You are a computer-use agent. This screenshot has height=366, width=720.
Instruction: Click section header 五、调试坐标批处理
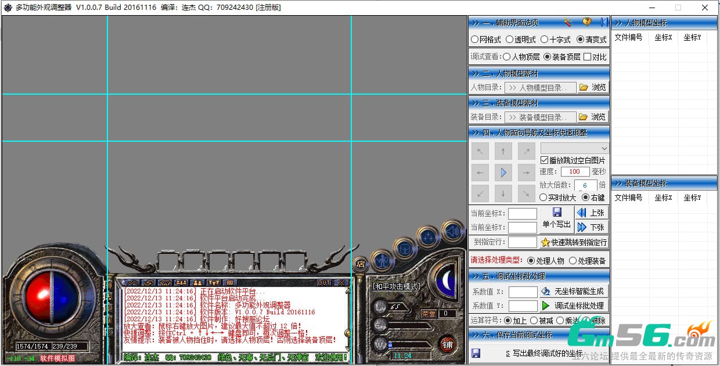point(539,275)
